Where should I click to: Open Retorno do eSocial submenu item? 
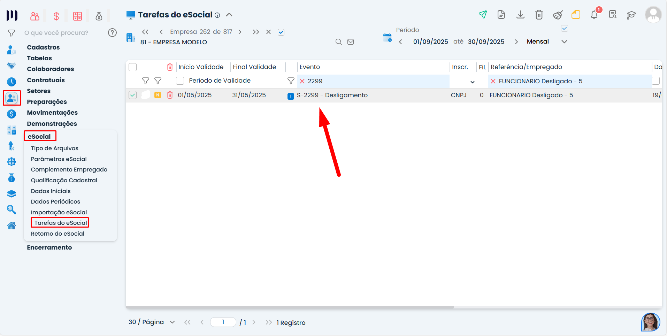(x=58, y=234)
